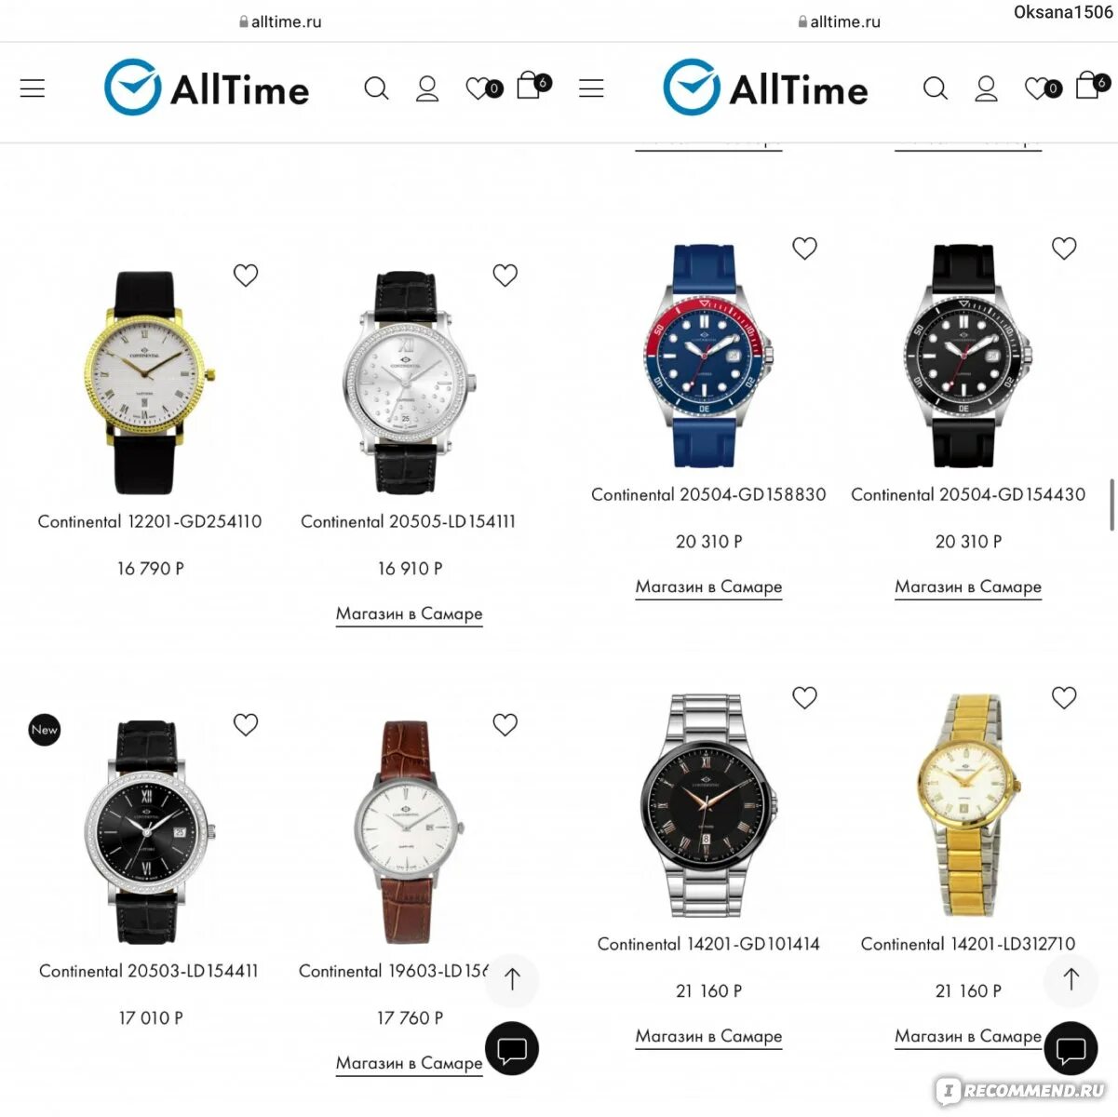Open the hamburger menu in left screenshot

tap(33, 88)
